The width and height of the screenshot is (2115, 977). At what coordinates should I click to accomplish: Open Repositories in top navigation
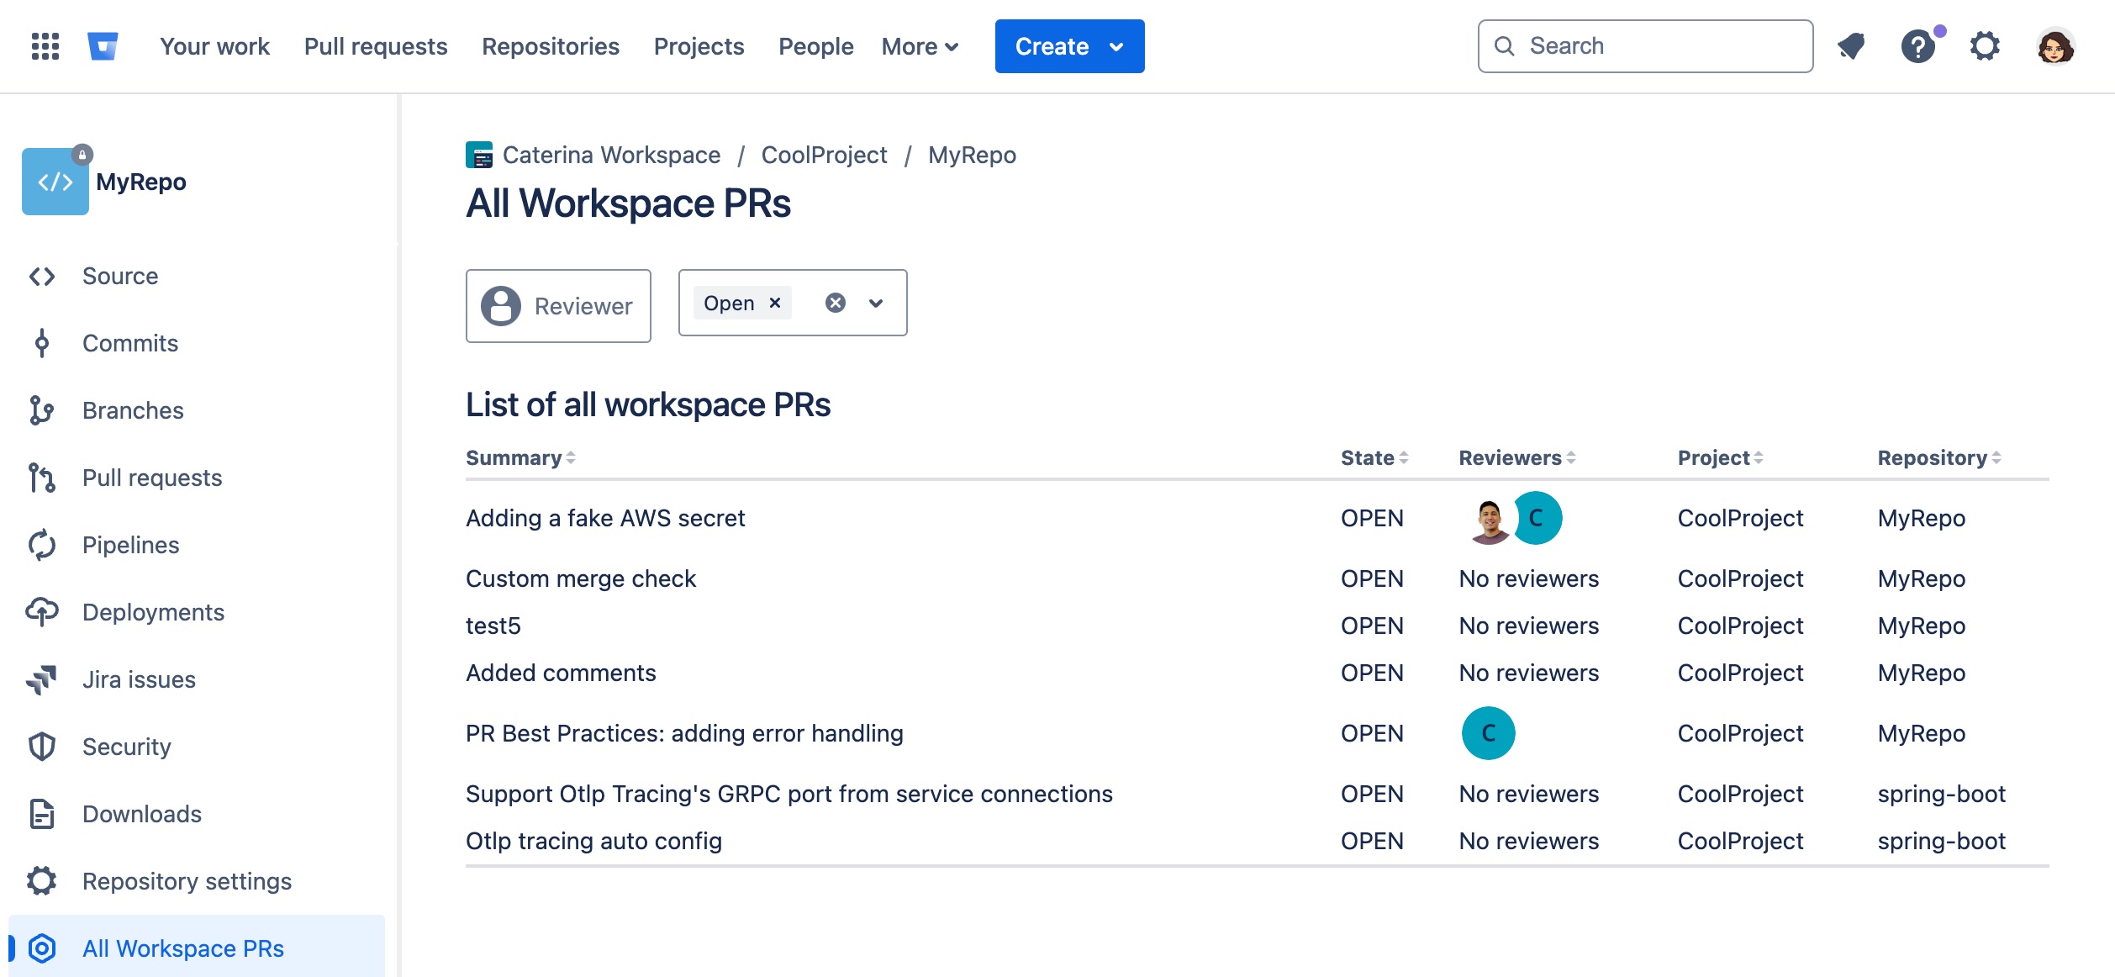coord(551,46)
